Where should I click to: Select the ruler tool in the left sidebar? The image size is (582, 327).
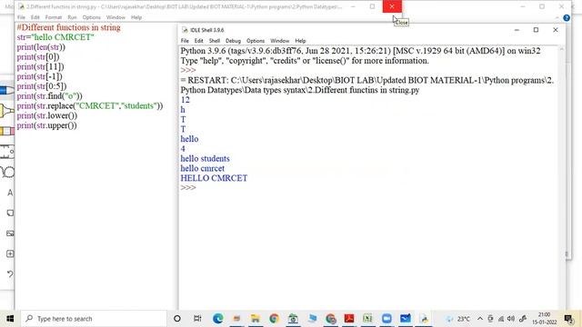(x=6, y=152)
